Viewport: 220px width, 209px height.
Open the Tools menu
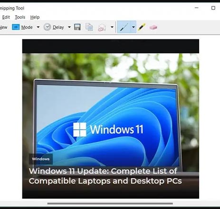[20, 17]
